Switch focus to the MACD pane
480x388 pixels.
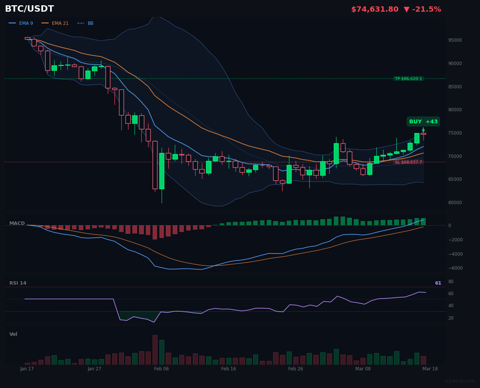226,244
